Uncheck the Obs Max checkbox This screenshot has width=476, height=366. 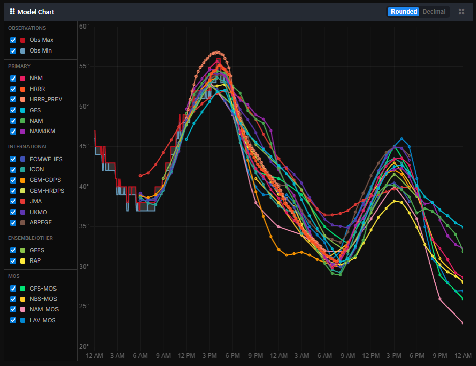point(13,40)
